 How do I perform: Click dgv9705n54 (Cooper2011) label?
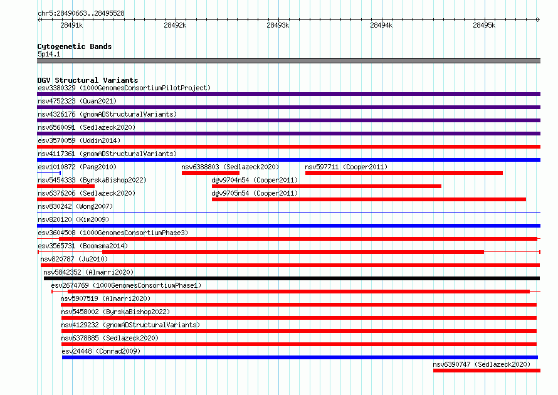click(255, 193)
